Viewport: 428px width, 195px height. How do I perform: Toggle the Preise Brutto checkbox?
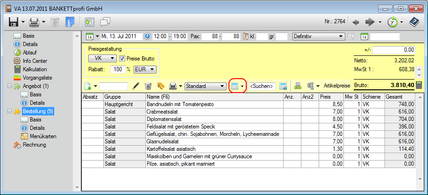[x=122, y=59]
